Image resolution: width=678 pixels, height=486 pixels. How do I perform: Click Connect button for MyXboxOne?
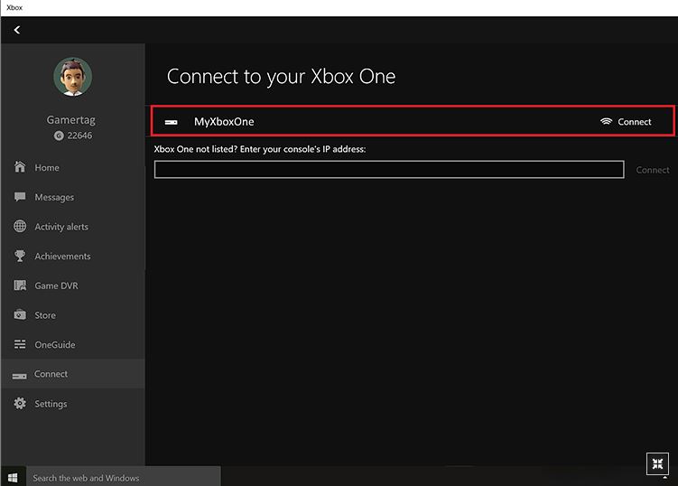[x=635, y=122]
